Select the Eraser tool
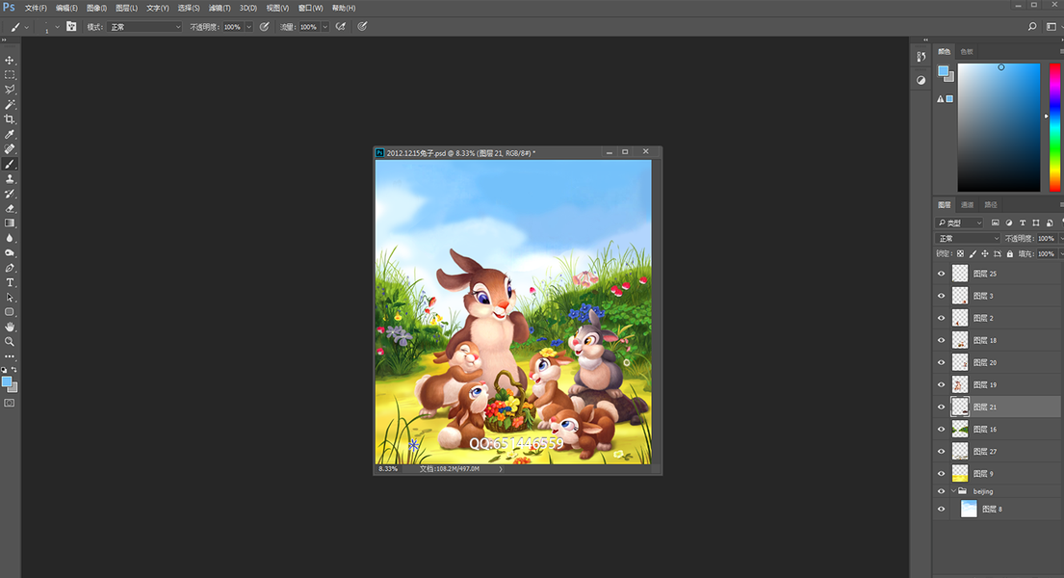 click(10, 208)
